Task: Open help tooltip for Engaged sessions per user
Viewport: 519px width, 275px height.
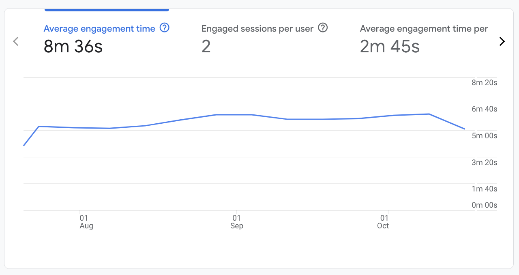Action: pos(323,28)
